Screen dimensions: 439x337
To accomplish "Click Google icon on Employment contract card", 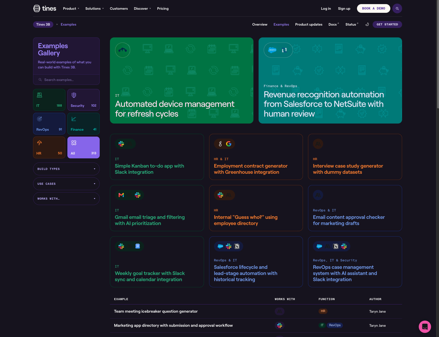I will pos(229,144).
